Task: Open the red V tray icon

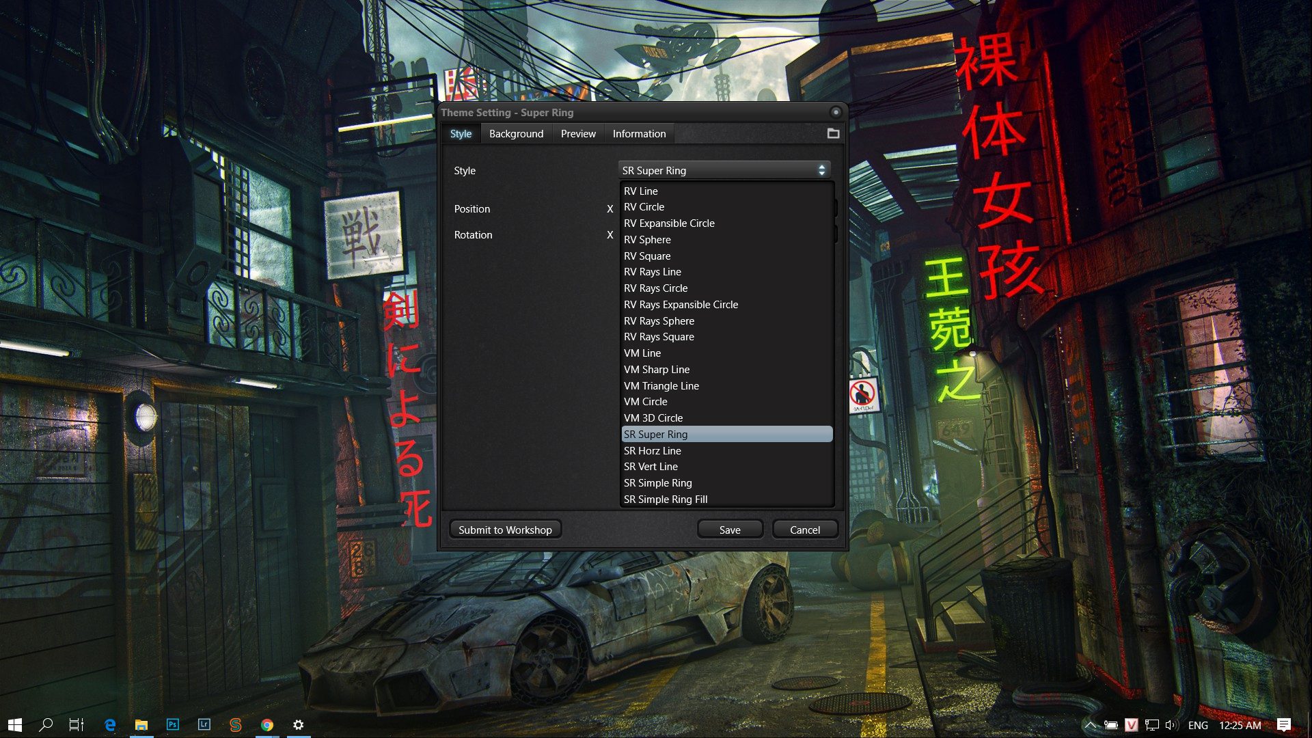Action: [1132, 725]
